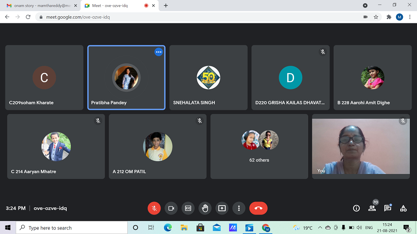Image resolution: width=417 pixels, height=234 pixels.
Task: Open Chrome extensions puzzle icon
Action: (x=389, y=17)
